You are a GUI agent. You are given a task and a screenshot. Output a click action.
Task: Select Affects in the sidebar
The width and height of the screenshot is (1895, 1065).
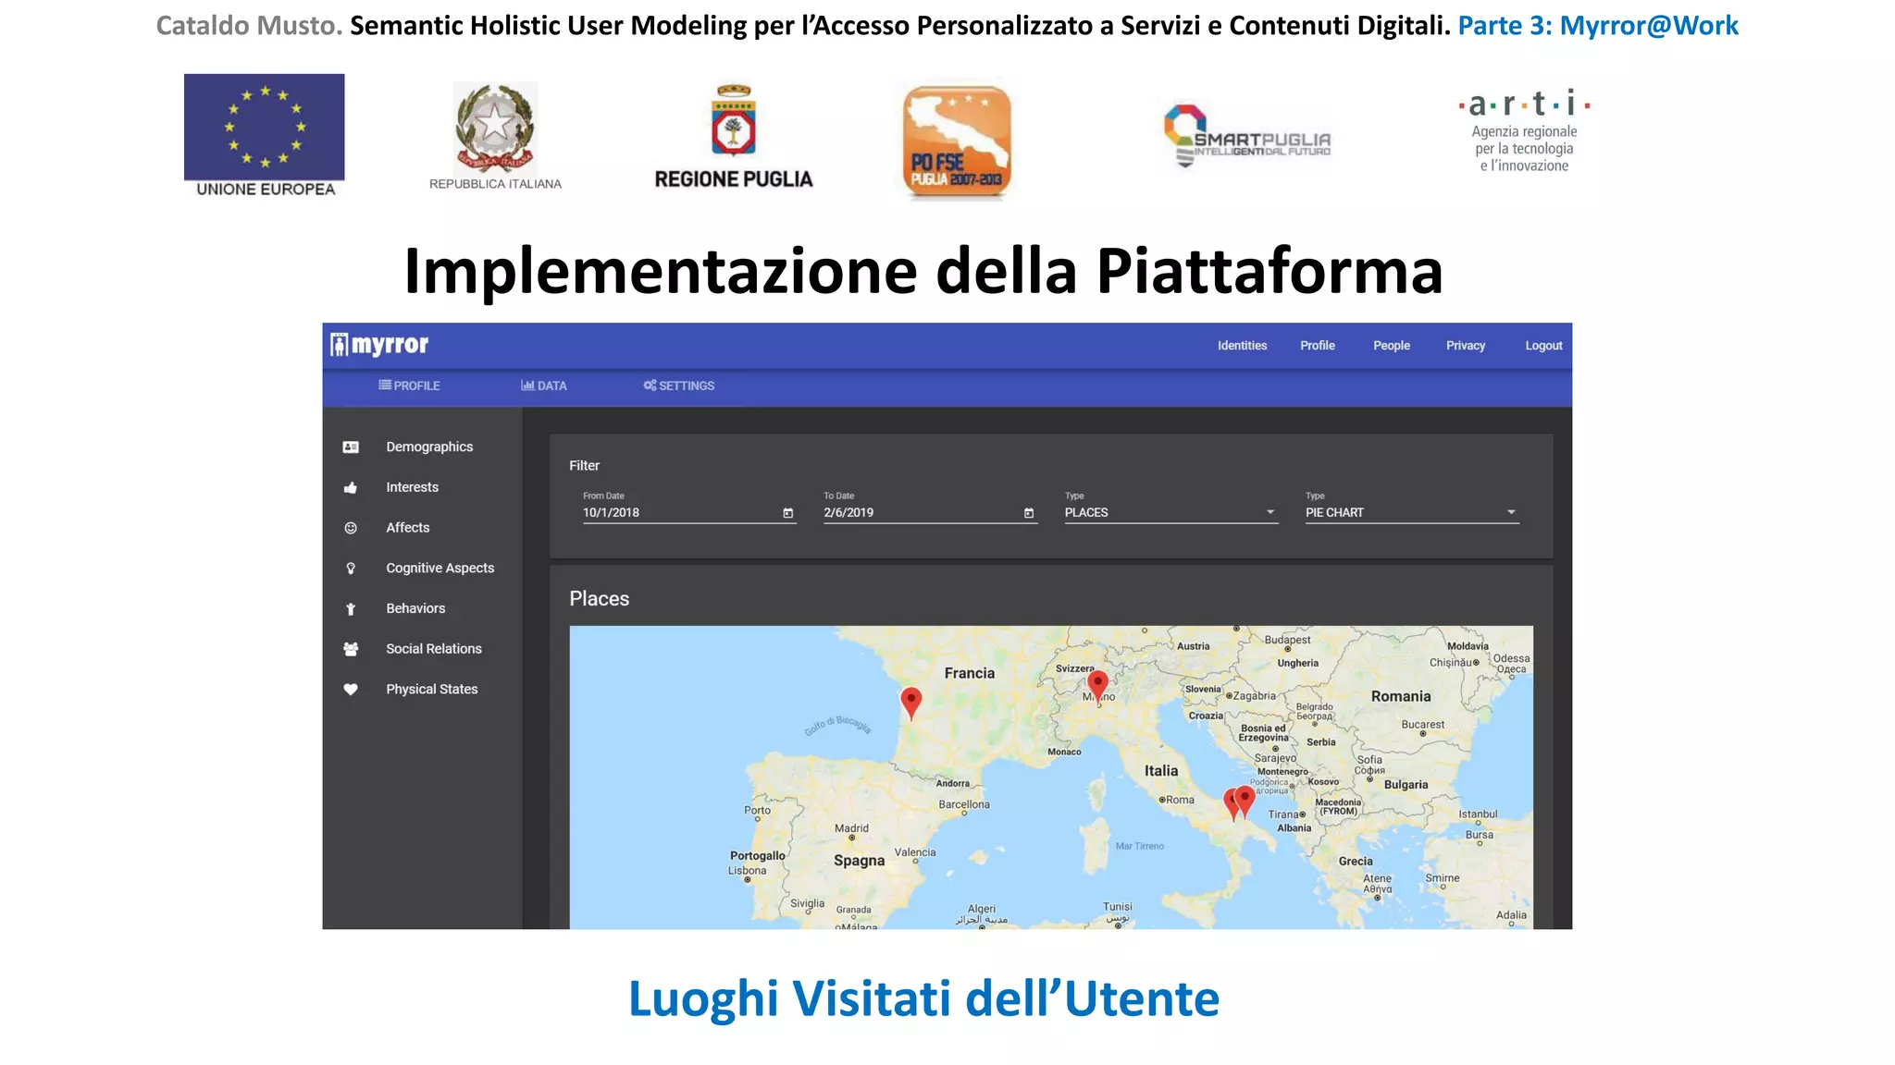[x=407, y=528]
